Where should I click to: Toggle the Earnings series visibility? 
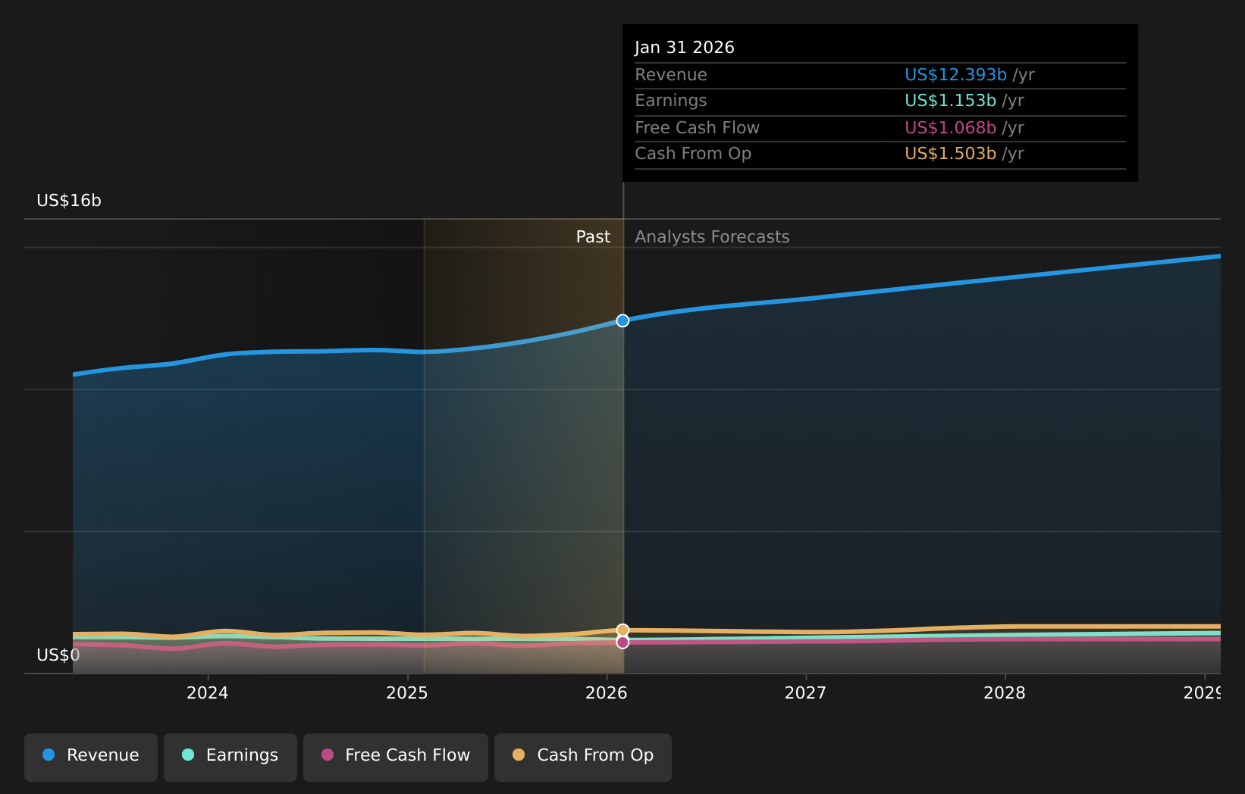tap(230, 755)
